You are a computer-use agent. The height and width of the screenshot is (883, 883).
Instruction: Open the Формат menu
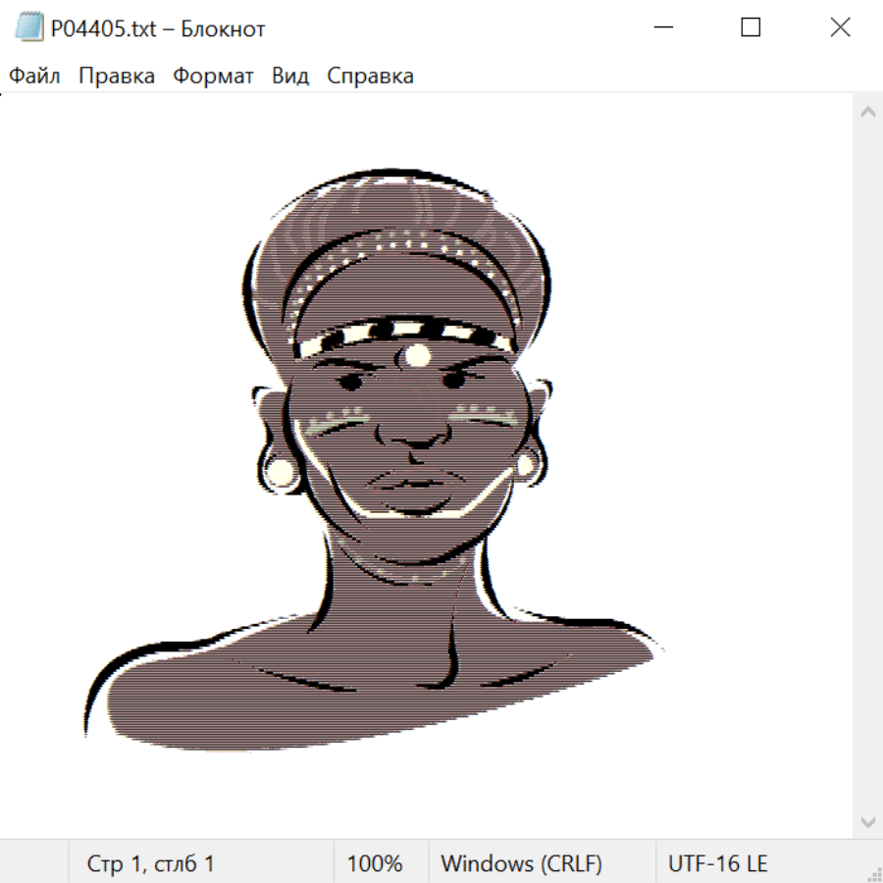[x=213, y=77]
